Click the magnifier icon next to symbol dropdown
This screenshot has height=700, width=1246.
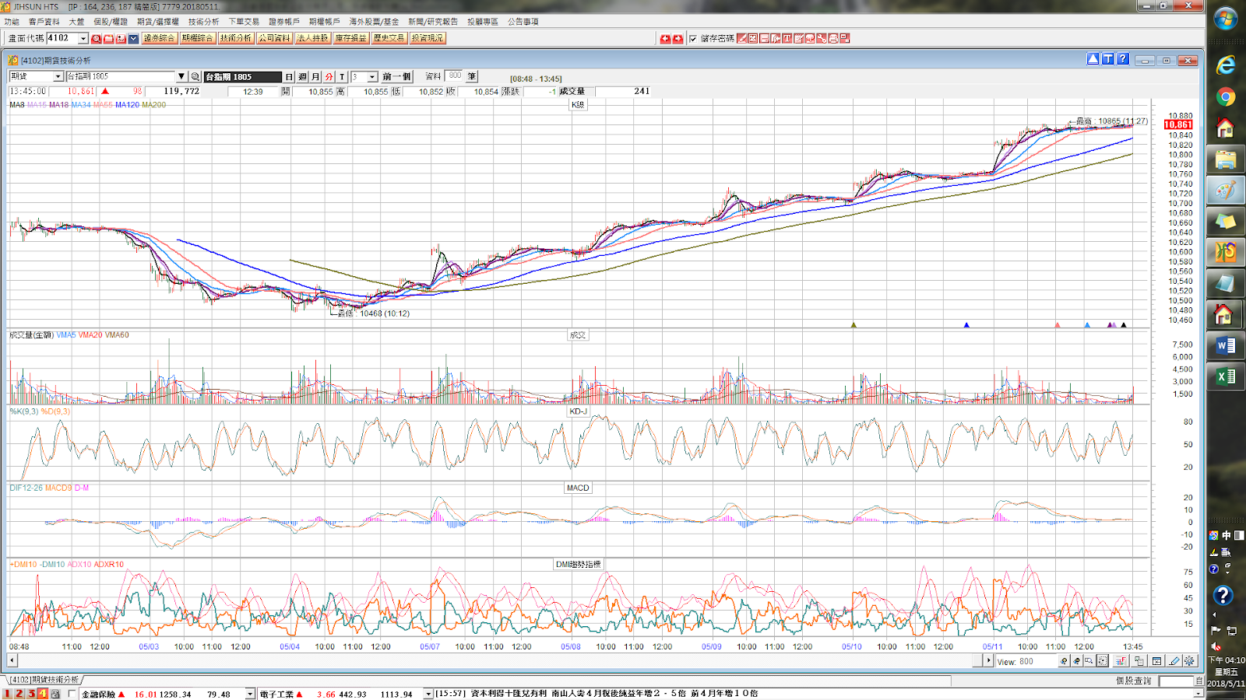[x=195, y=76]
